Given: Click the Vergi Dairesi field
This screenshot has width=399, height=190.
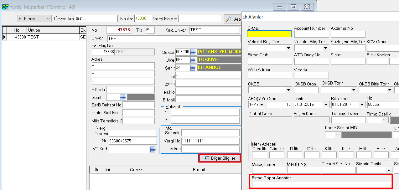Looking at the screenshot, I should [133, 133].
